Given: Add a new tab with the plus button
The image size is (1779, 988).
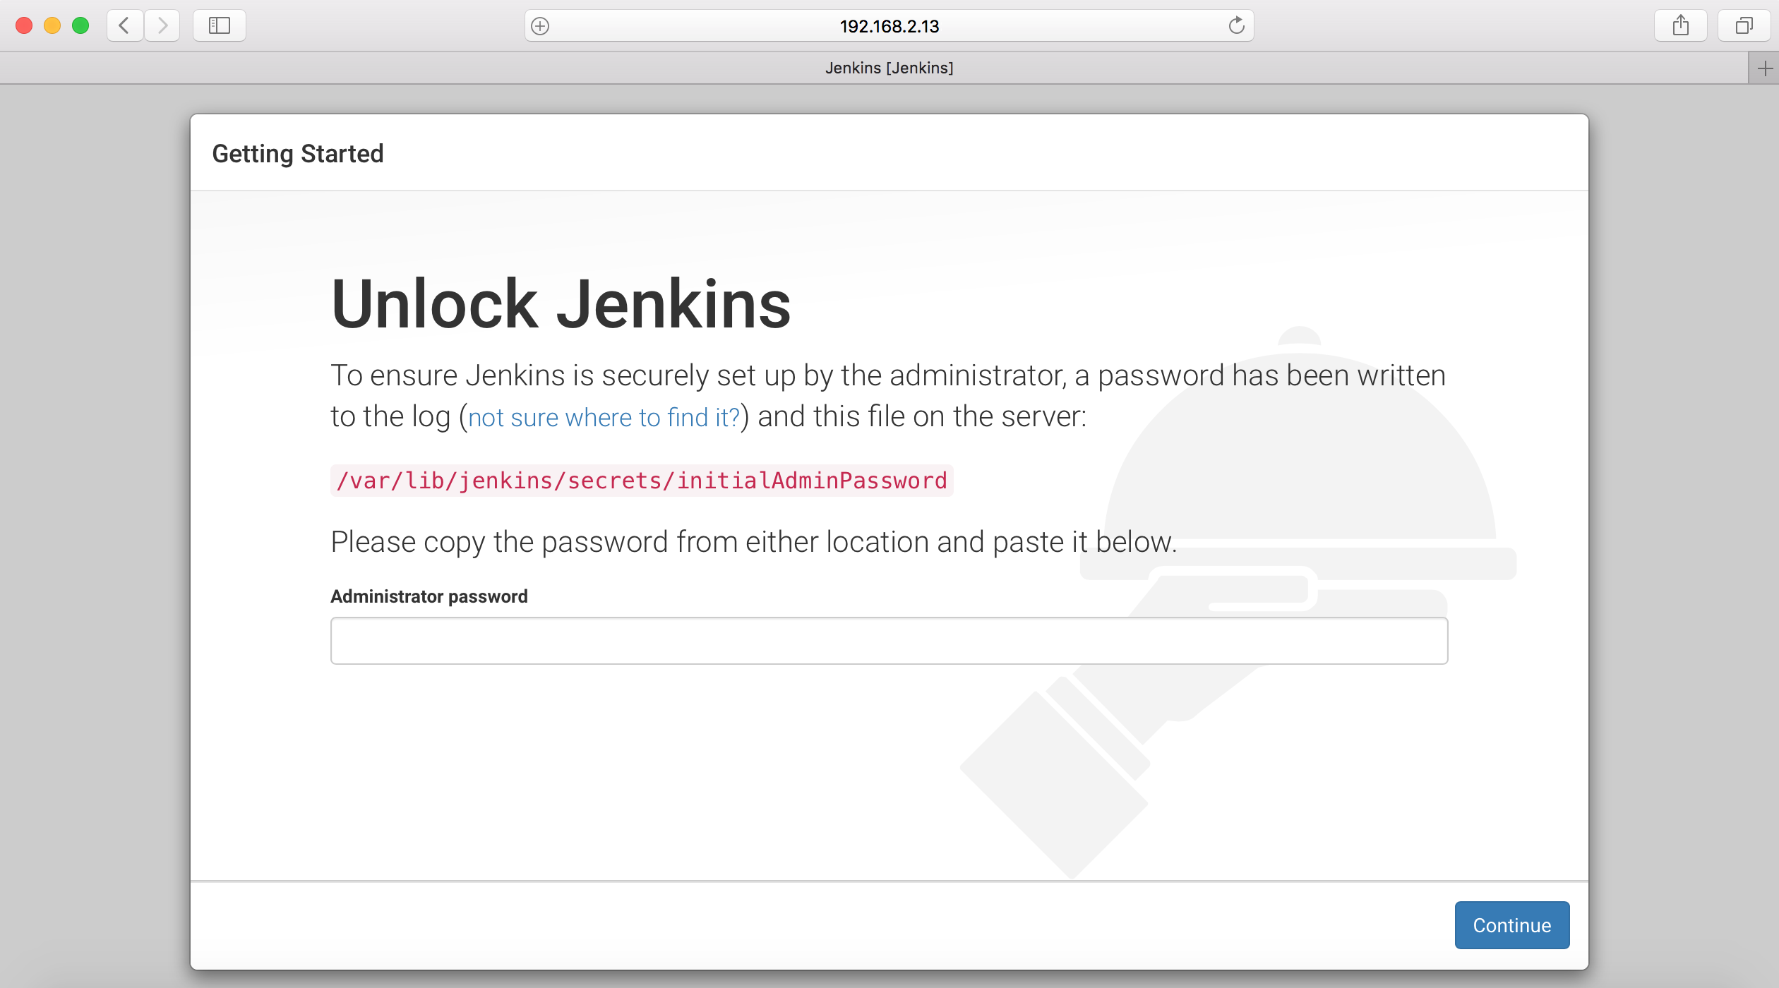Looking at the screenshot, I should [x=1765, y=68].
